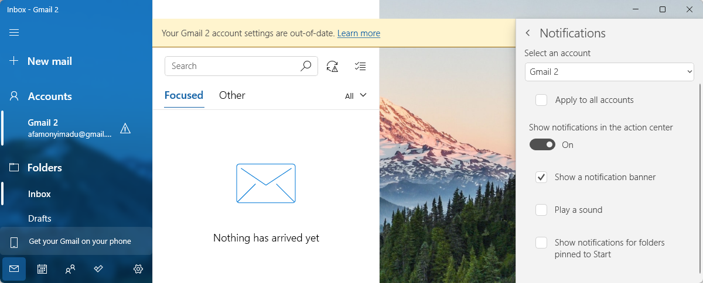Switch to the Other tab

[232, 95]
